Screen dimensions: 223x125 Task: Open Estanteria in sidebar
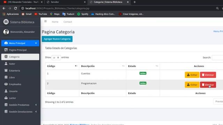(20, 70)
